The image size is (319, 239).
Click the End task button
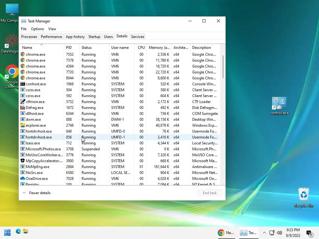tap(210, 193)
